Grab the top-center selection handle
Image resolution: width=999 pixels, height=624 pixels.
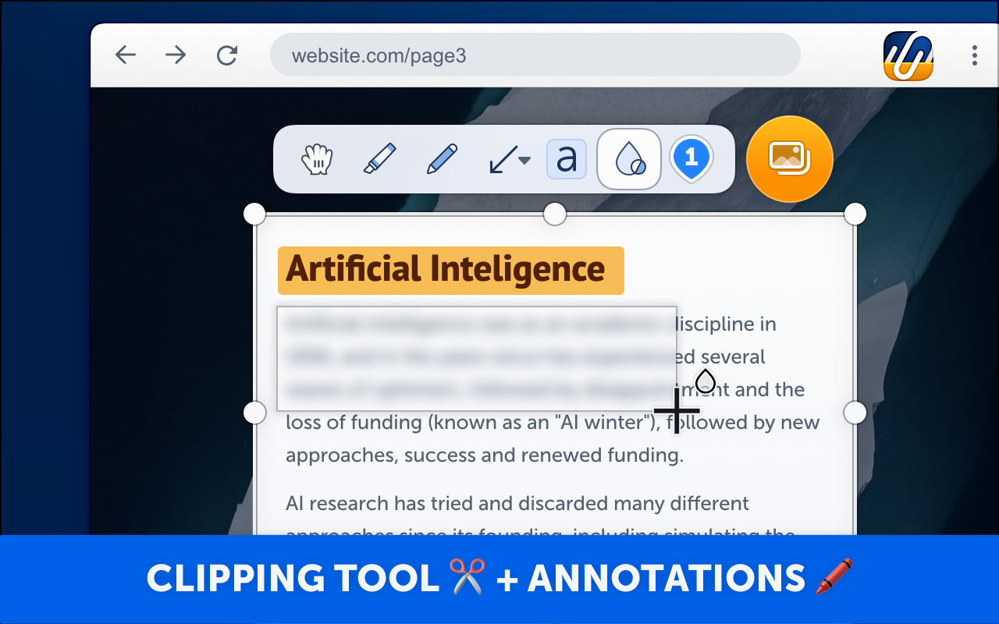pyautogui.click(x=554, y=212)
